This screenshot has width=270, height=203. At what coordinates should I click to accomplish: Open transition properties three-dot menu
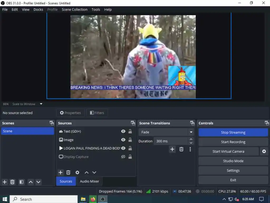[x=190, y=149]
